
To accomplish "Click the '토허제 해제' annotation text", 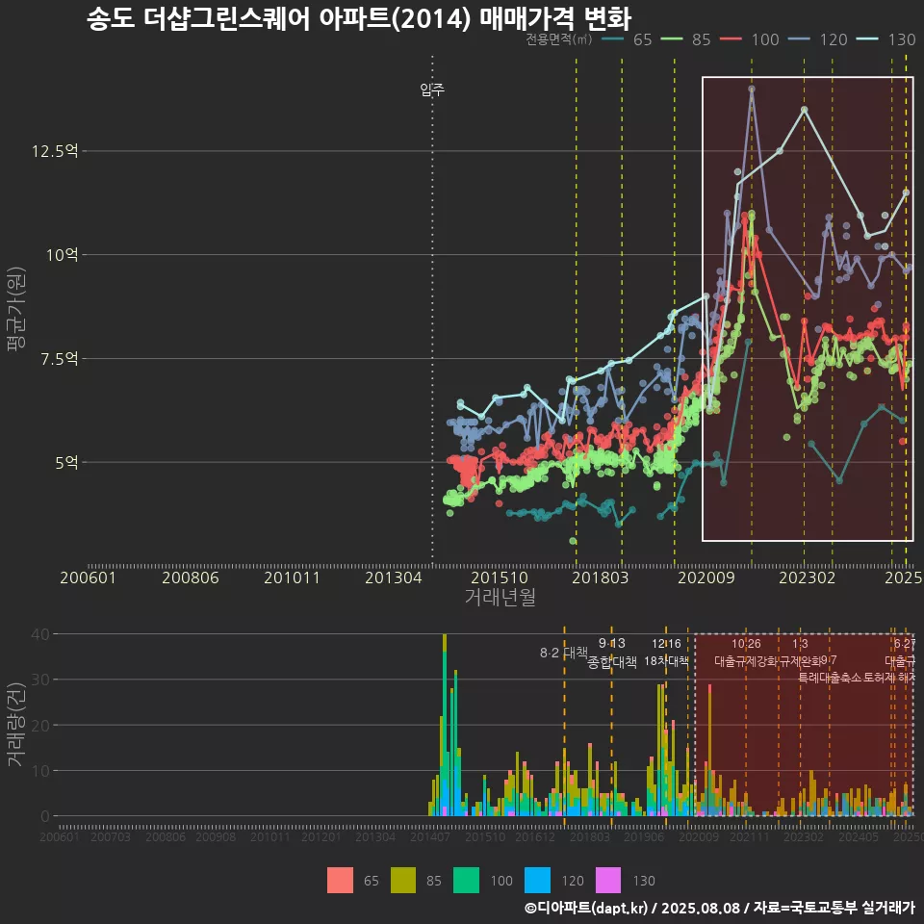I will [x=888, y=678].
